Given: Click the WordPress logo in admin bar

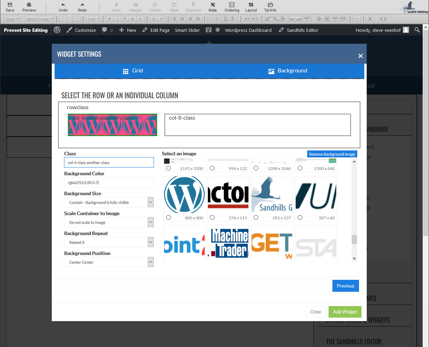Looking at the screenshot, I should pyautogui.click(x=57, y=30).
